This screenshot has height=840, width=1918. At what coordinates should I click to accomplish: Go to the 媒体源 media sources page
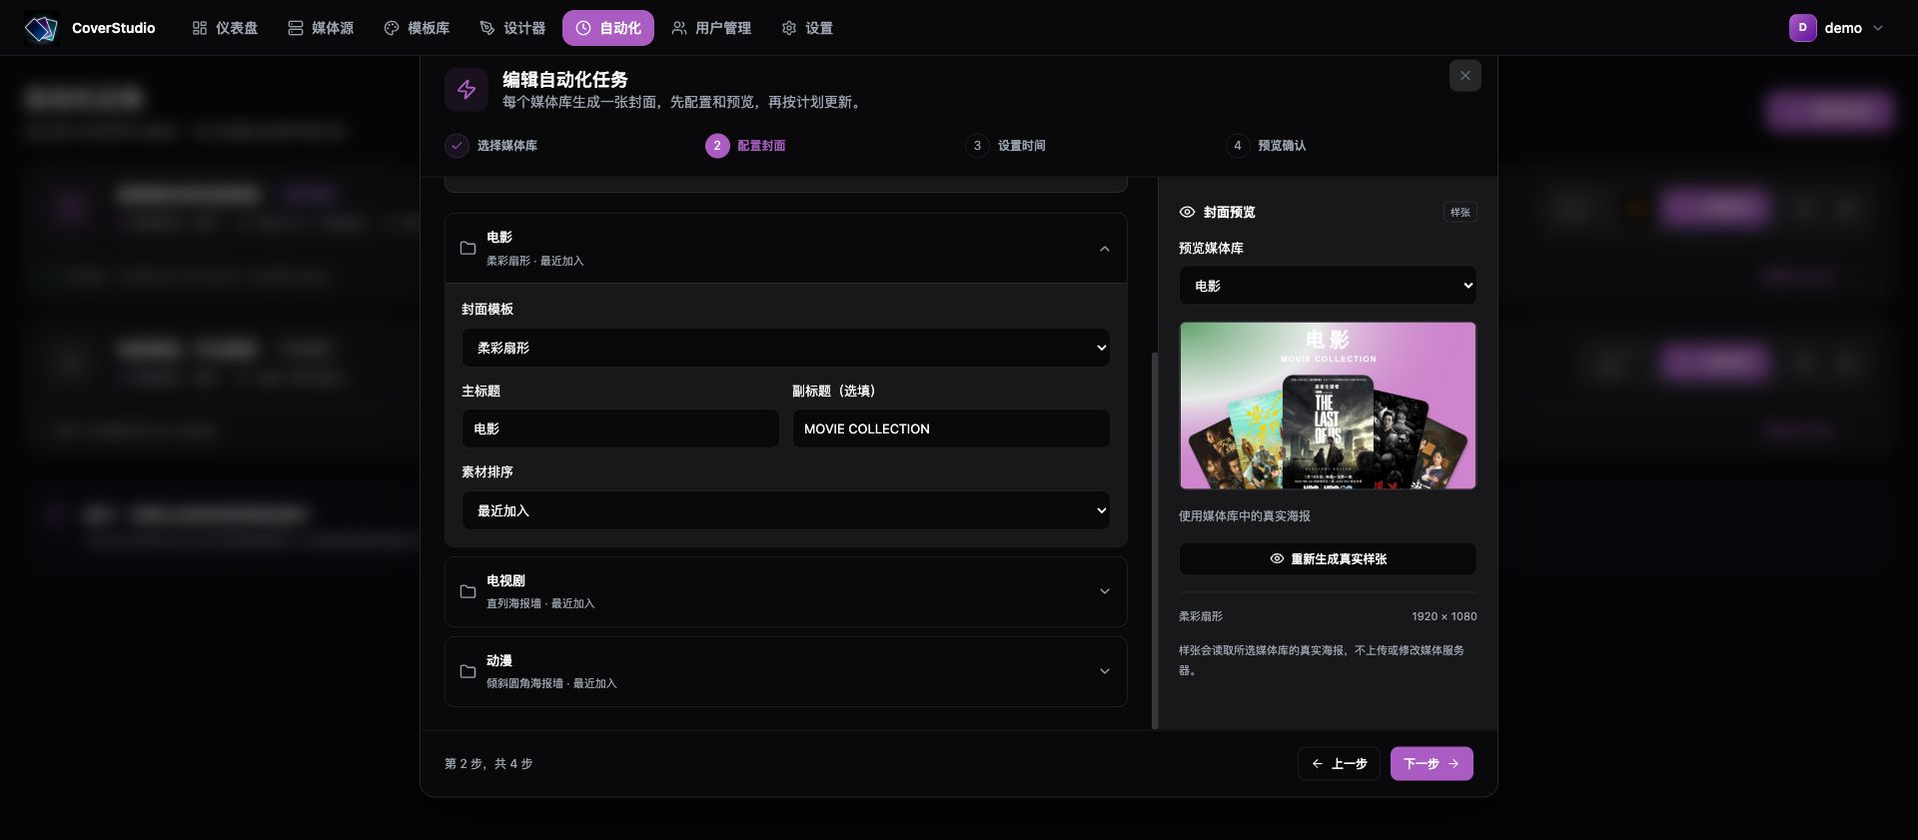tap(321, 28)
